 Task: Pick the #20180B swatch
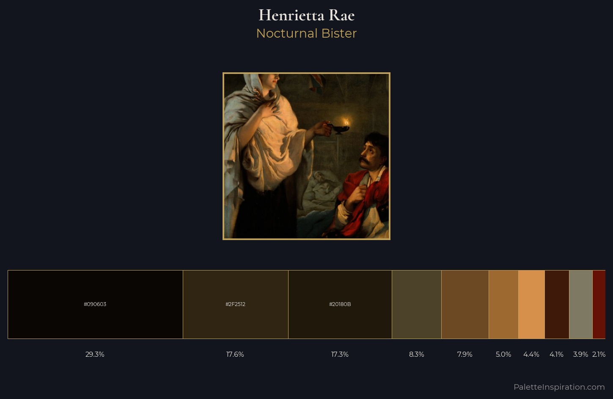[x=340, y=304]
